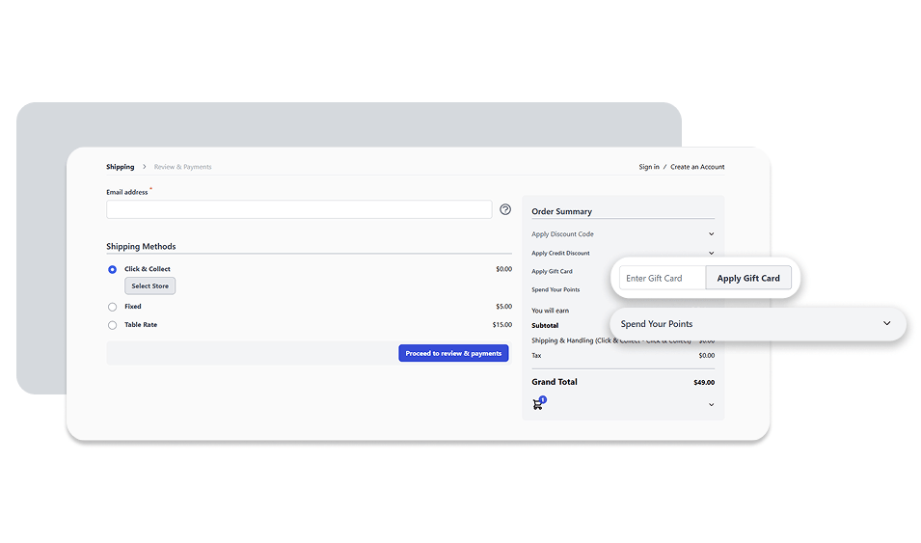Open the Create an Account link
921x543 pixels.
(697, 167)
